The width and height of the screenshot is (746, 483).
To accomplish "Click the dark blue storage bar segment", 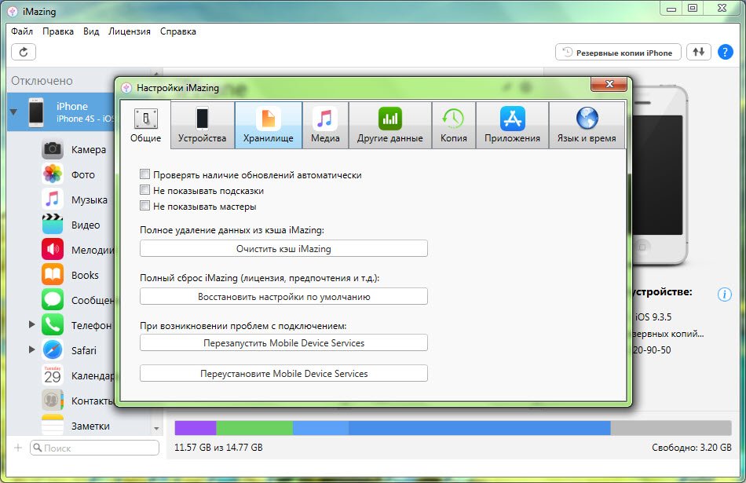I will pyautogui.click(x=480, y=428).
